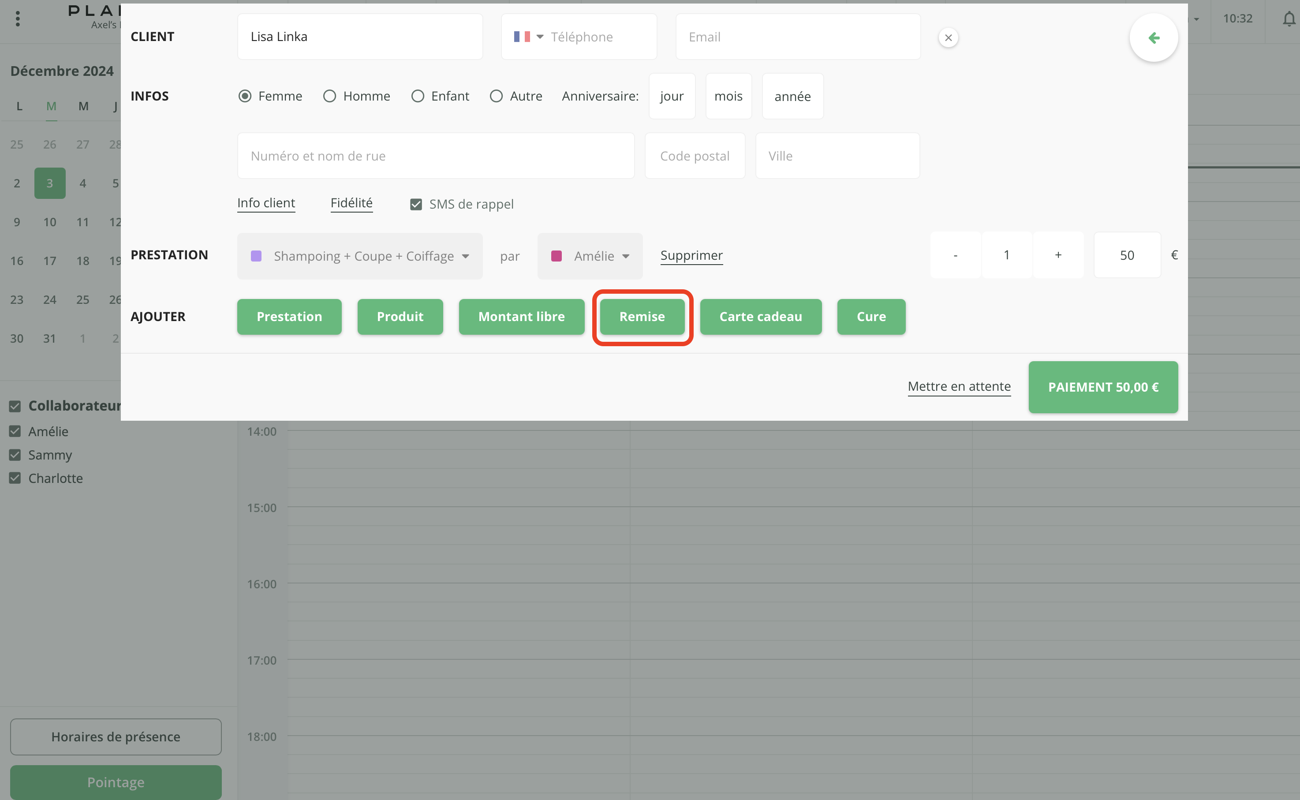Select the Homme radio button
1300x800 pixels.
tap(329, 96)
